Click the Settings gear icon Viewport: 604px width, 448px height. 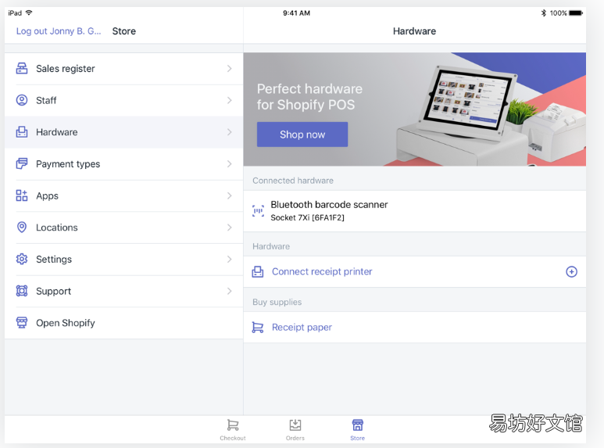22,259
